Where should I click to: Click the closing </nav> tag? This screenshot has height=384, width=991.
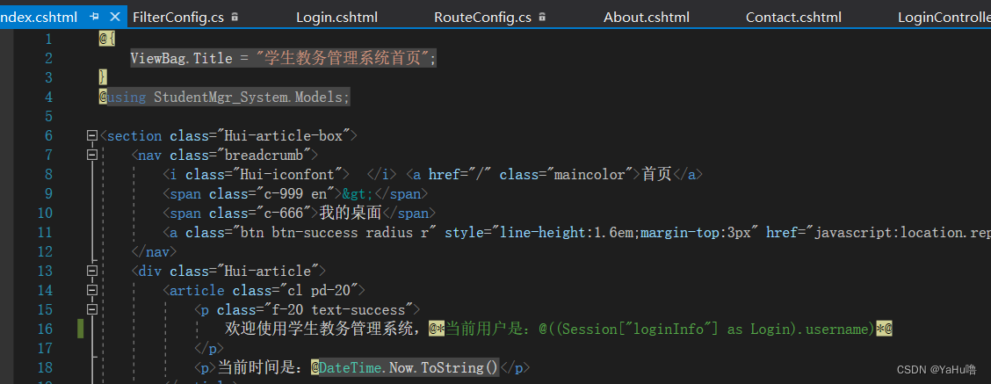click(x=155, y=251)
